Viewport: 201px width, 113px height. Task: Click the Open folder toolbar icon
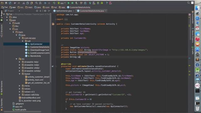point(2,3)
